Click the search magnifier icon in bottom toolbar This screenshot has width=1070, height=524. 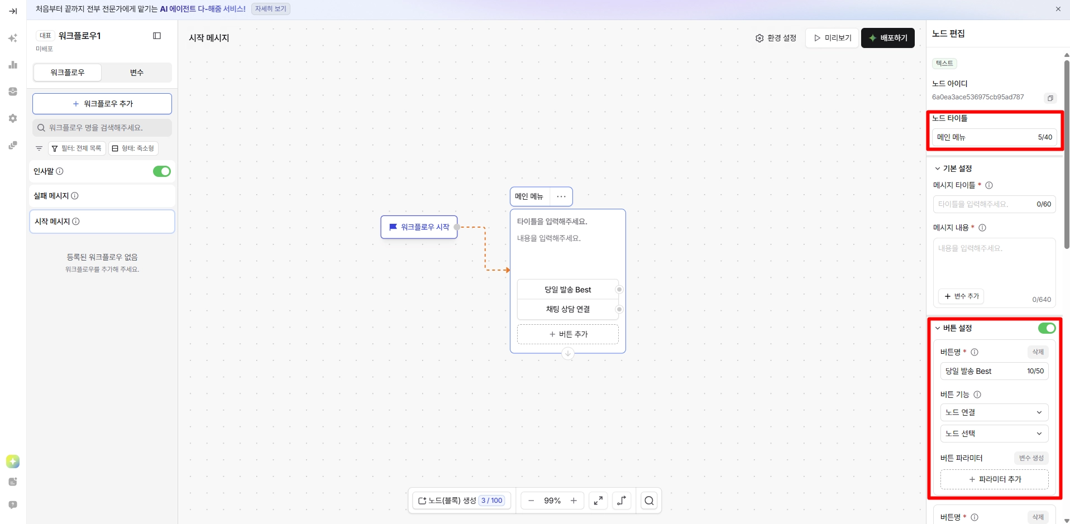(x=649, y=501)
